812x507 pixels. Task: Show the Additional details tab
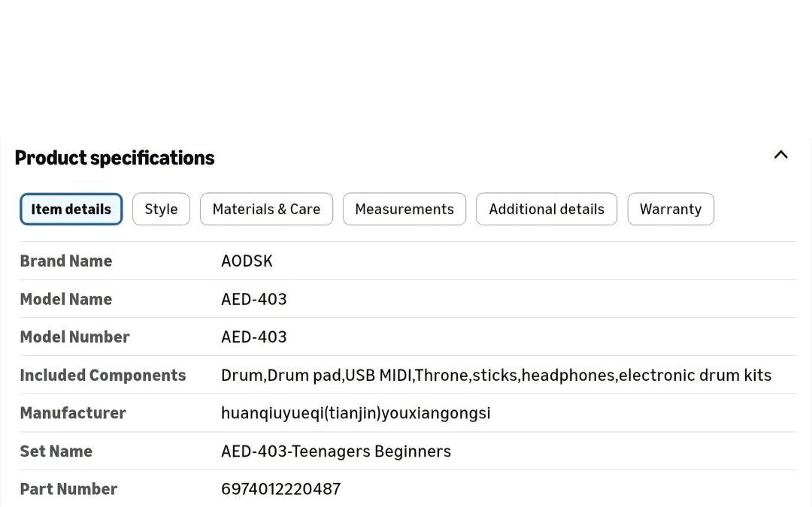546,210
